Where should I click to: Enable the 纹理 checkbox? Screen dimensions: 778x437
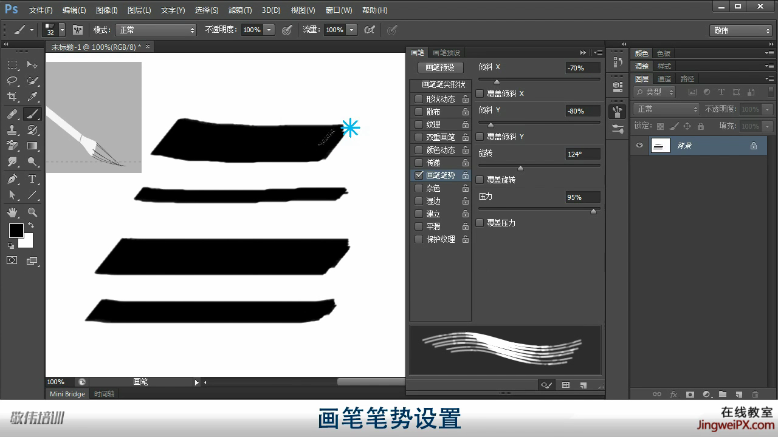point(418,124)
